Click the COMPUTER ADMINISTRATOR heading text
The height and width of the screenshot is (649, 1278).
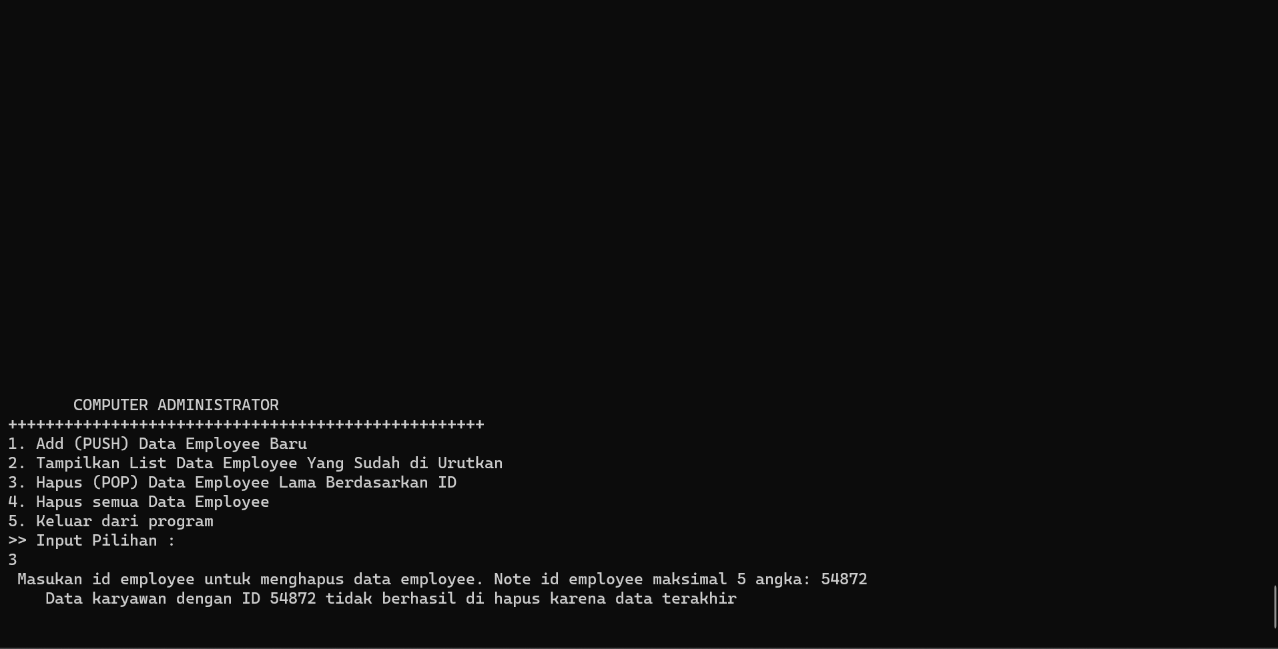176,405
